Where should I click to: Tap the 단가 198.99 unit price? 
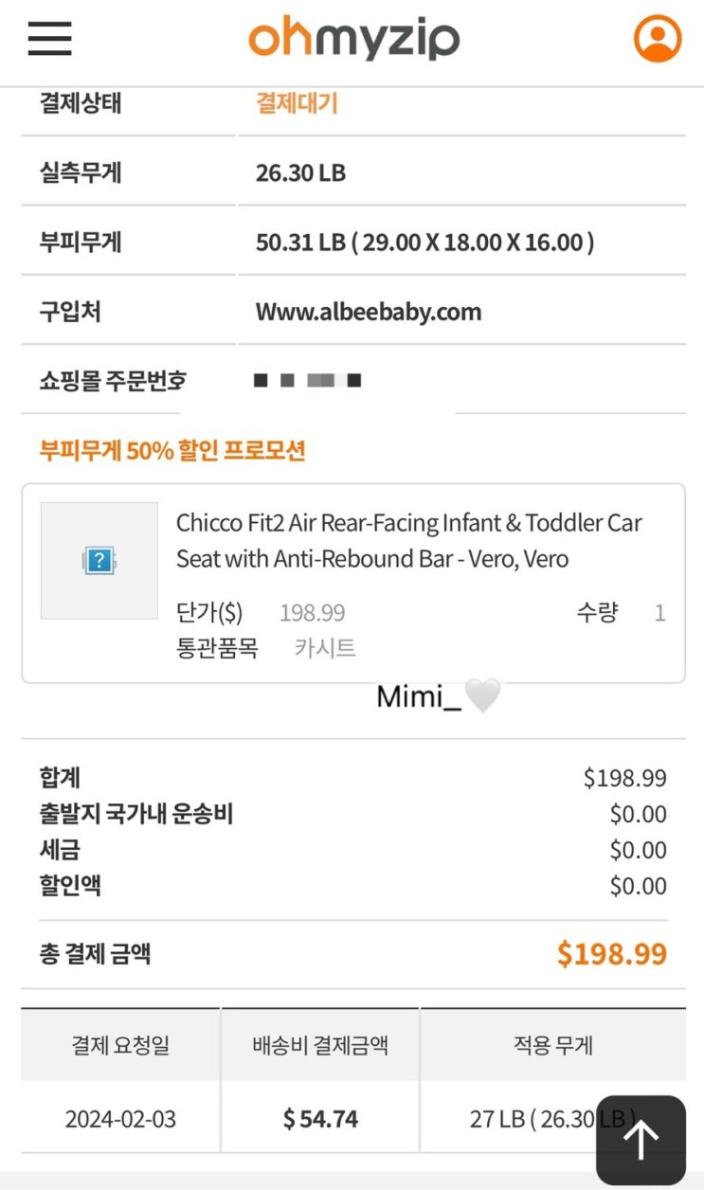click(x=312, y=613)
